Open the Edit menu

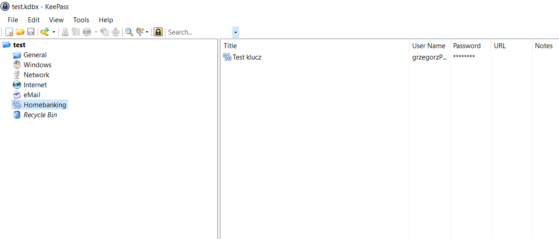point(34,20)
